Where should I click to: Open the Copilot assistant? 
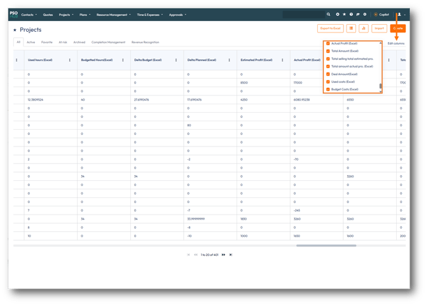381,15
